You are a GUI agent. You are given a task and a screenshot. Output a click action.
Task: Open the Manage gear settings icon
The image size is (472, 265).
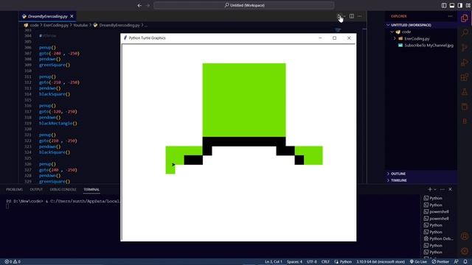[x=465, y=251]
